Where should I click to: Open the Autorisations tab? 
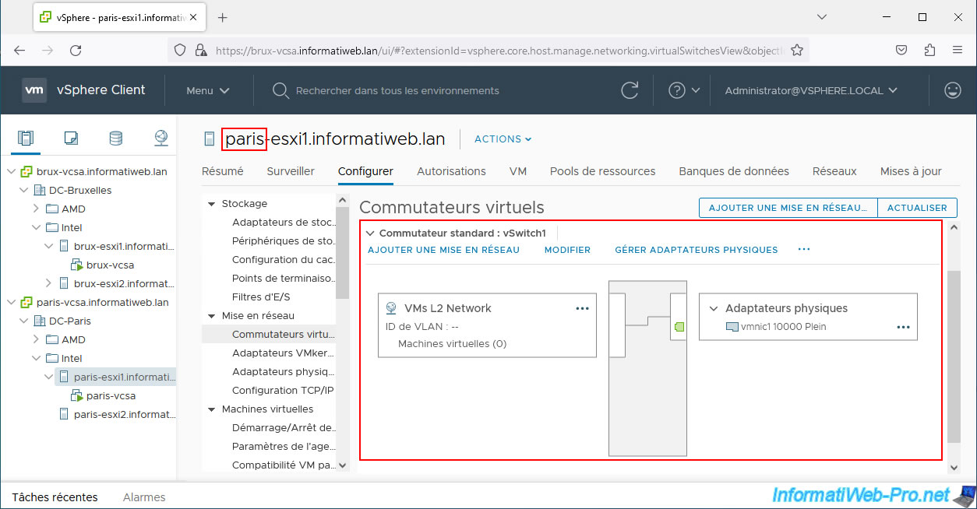point(451,171)
